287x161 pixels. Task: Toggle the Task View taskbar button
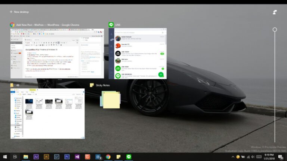pos(15,157)
